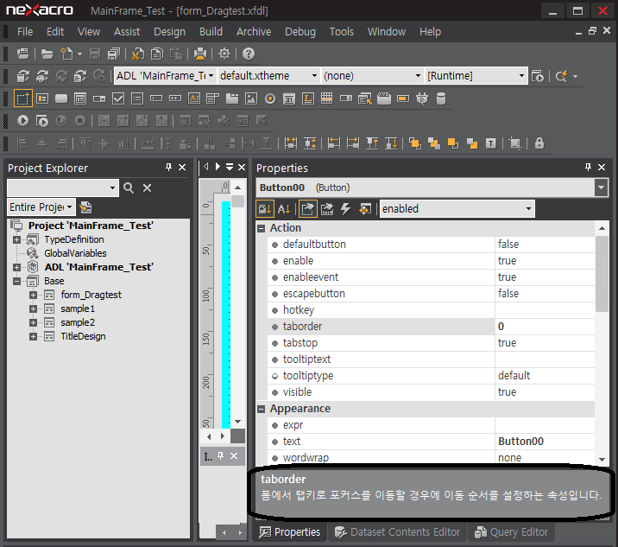Viewport: 618px width, 547px height.
Task: Click the Project Explorer search box
Action: click(x=59, y=188)
